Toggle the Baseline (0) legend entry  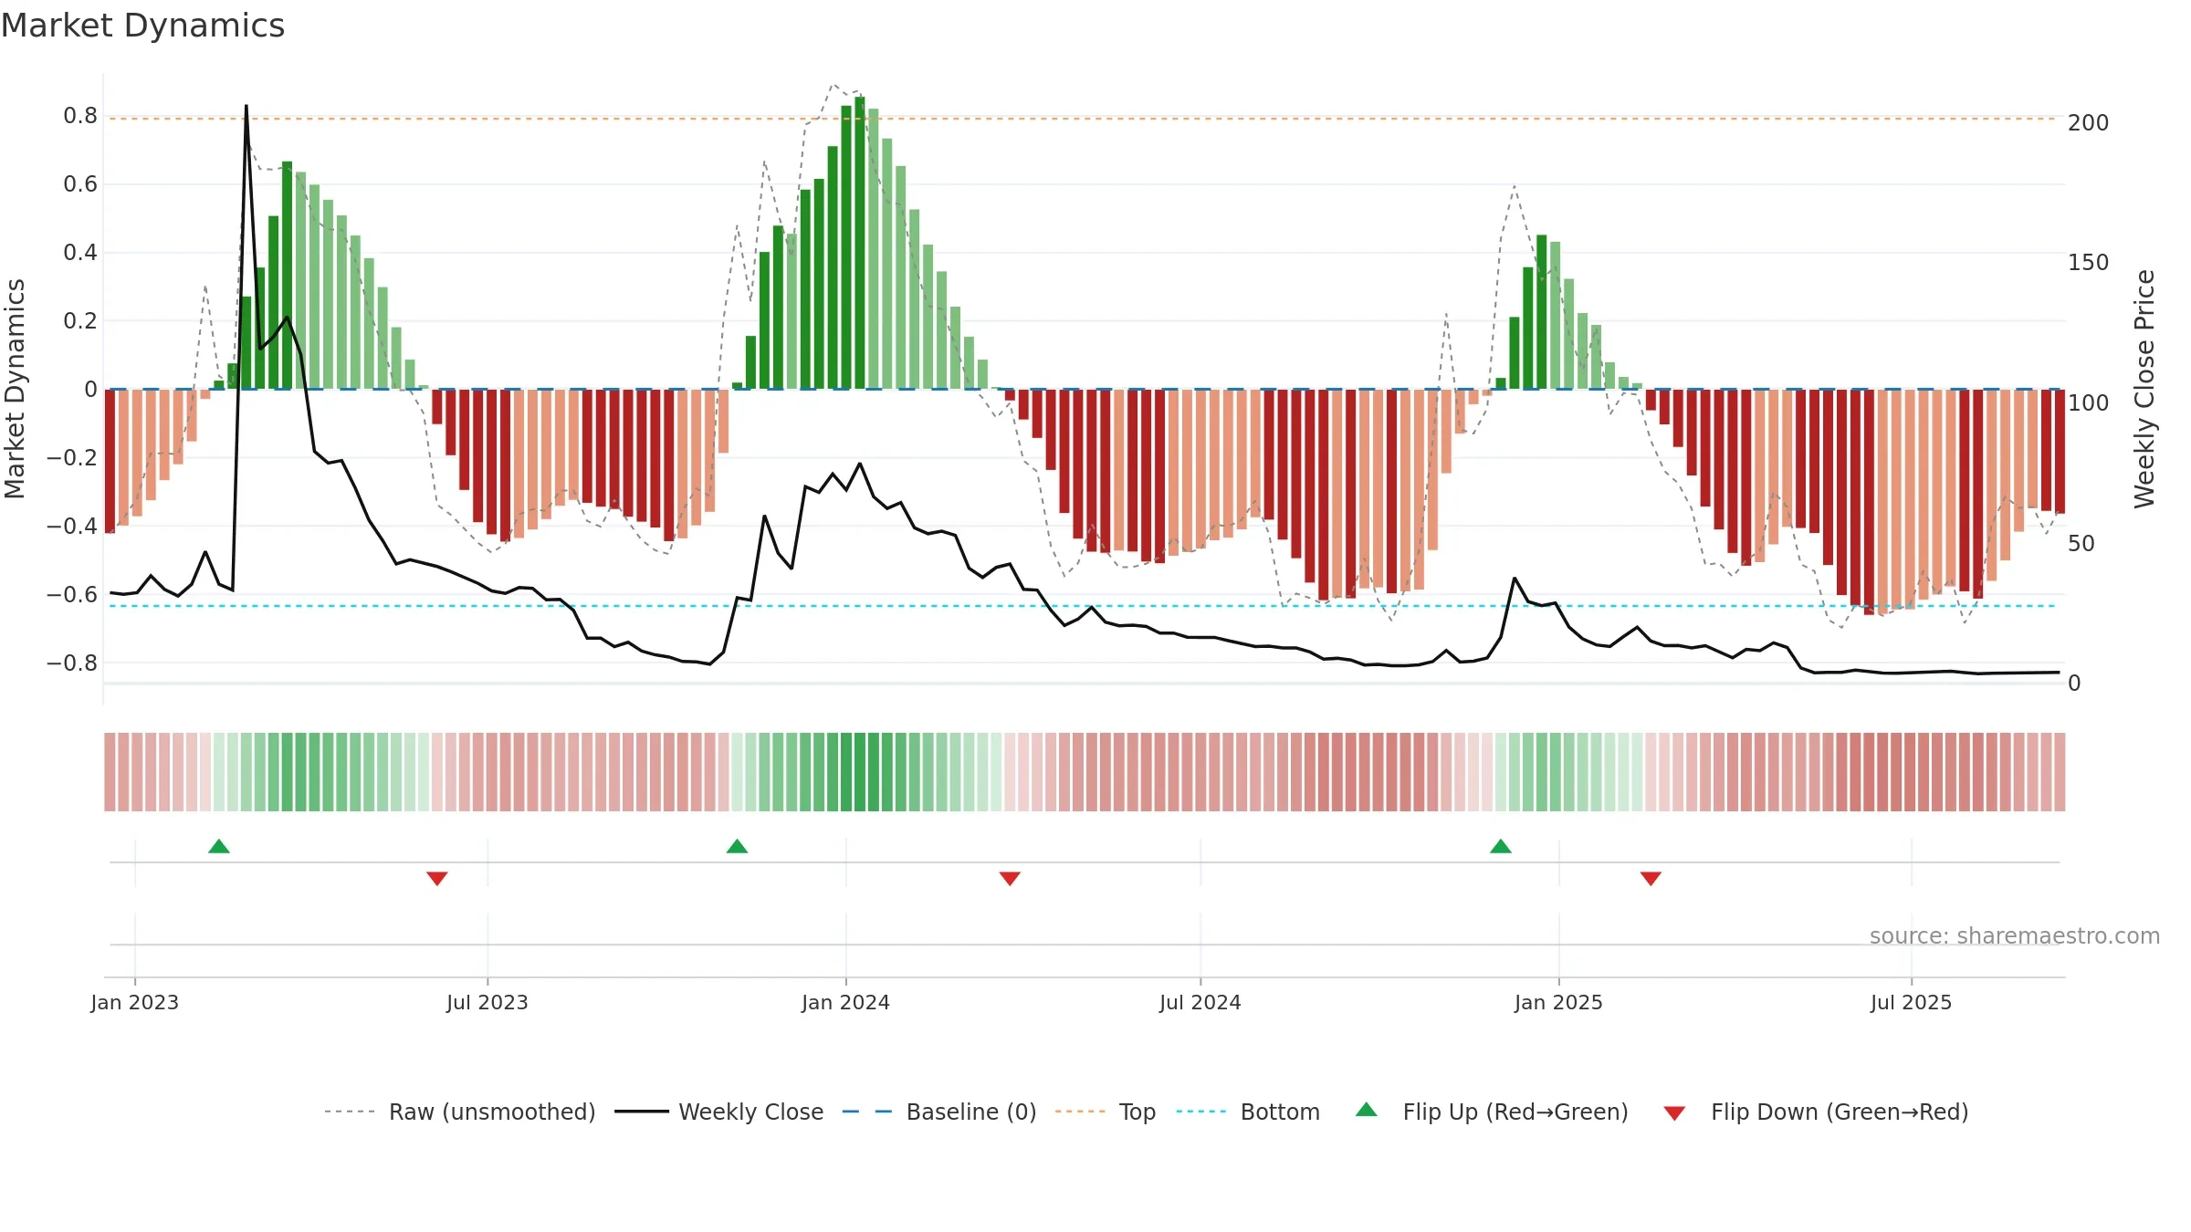[x=939, y=1112]
